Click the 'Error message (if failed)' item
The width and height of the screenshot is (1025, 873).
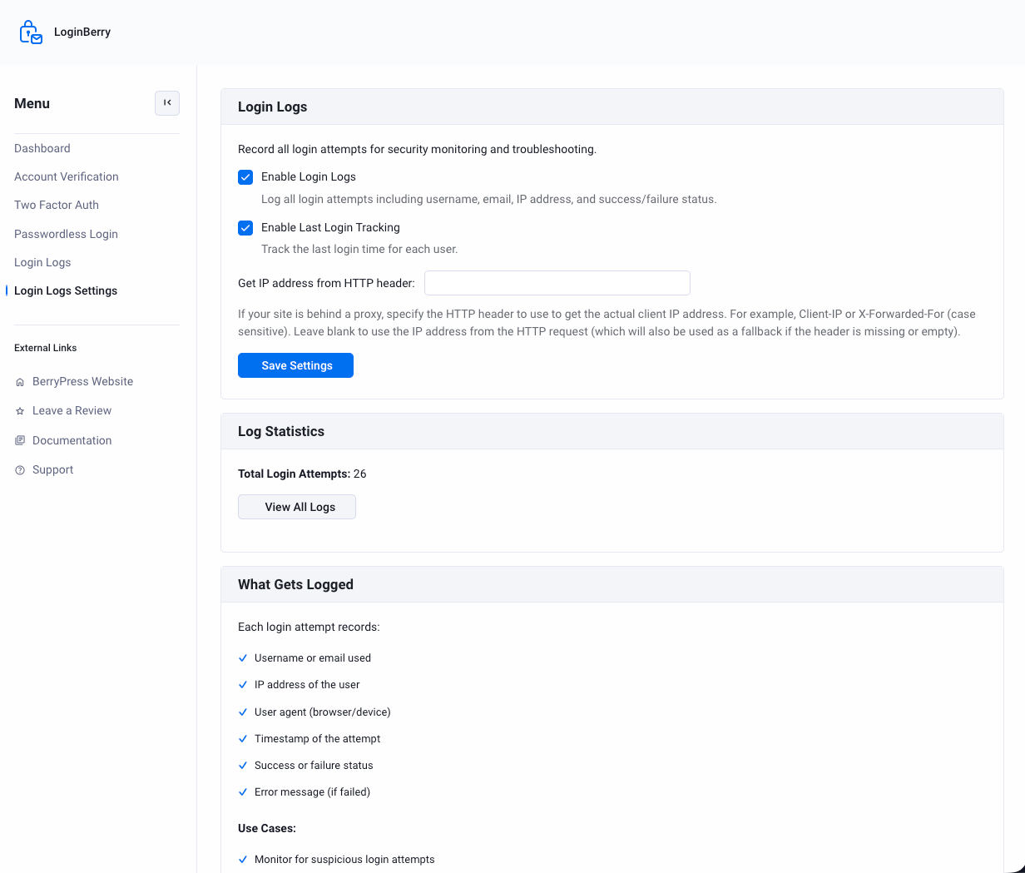point(312,792)
